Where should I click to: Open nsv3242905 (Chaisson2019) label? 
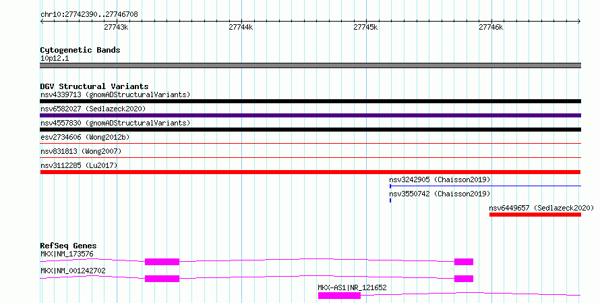(x=440, y=180)
